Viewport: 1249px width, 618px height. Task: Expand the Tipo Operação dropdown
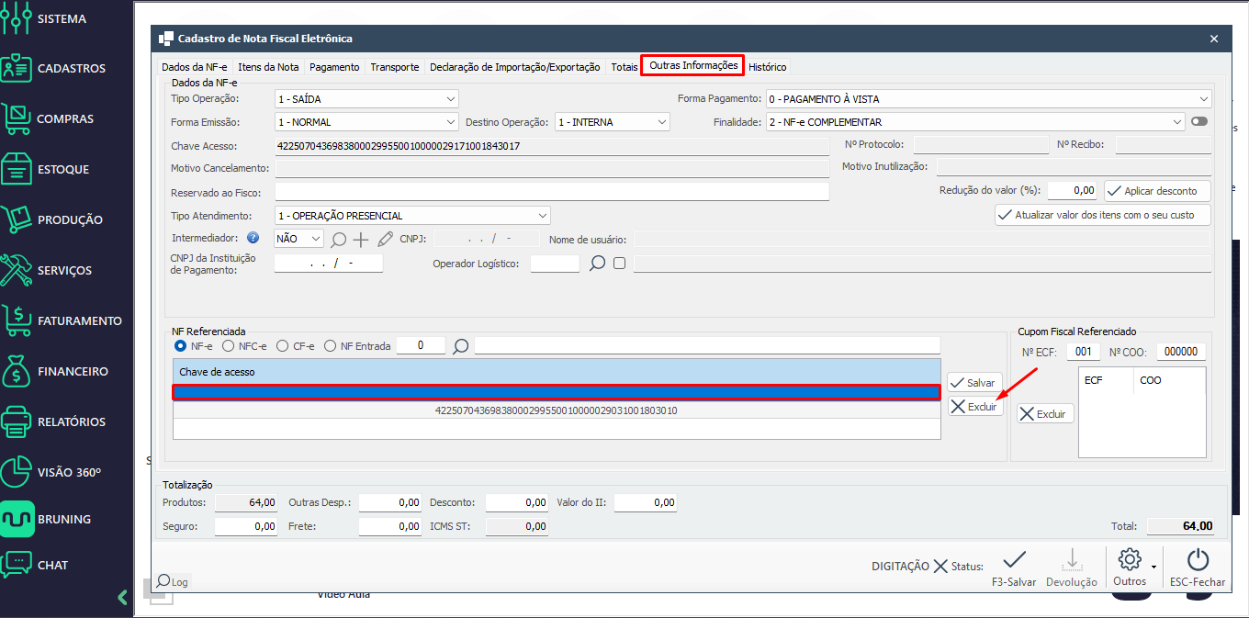pos(450,99)
